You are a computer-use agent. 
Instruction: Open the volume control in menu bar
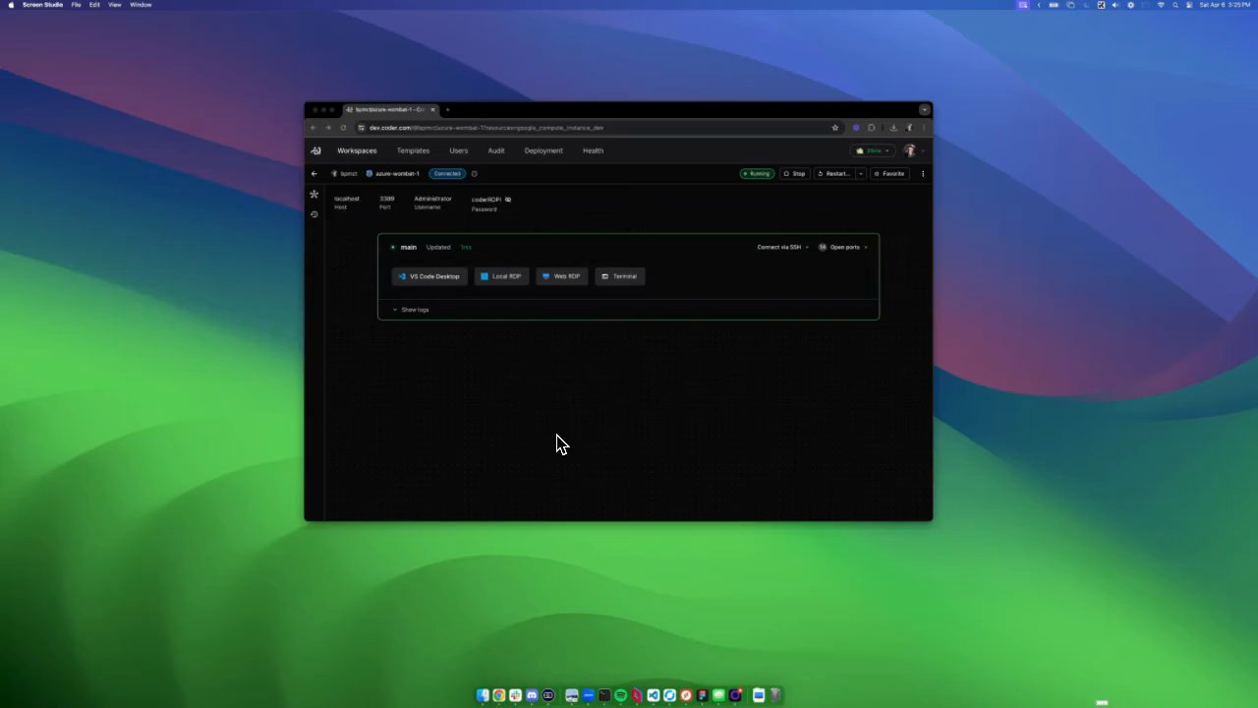pos(1115,5)
